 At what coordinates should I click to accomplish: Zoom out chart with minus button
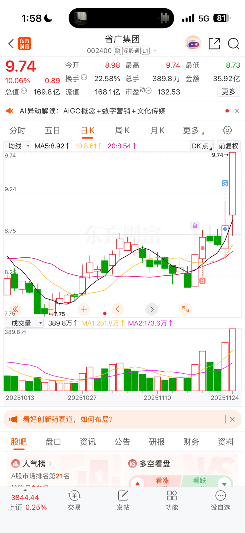[49, 309]
